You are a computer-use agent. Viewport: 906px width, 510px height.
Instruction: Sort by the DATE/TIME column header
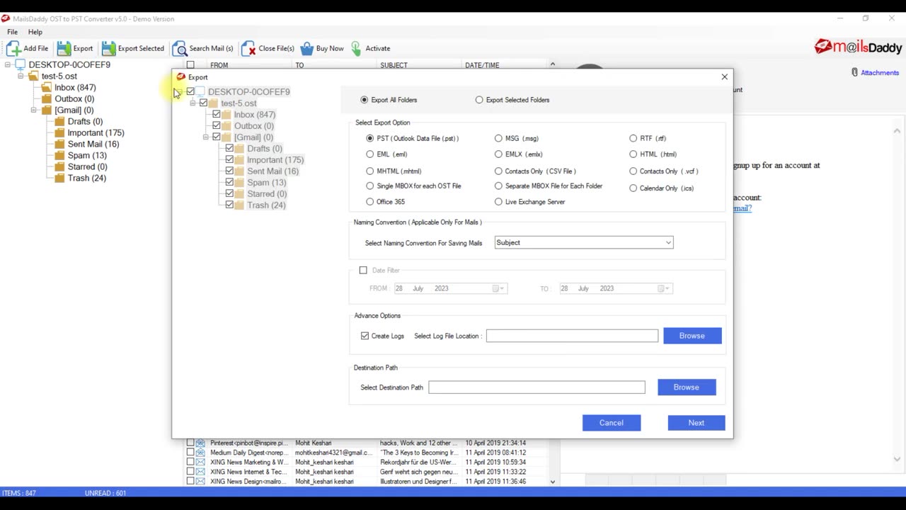482,65
